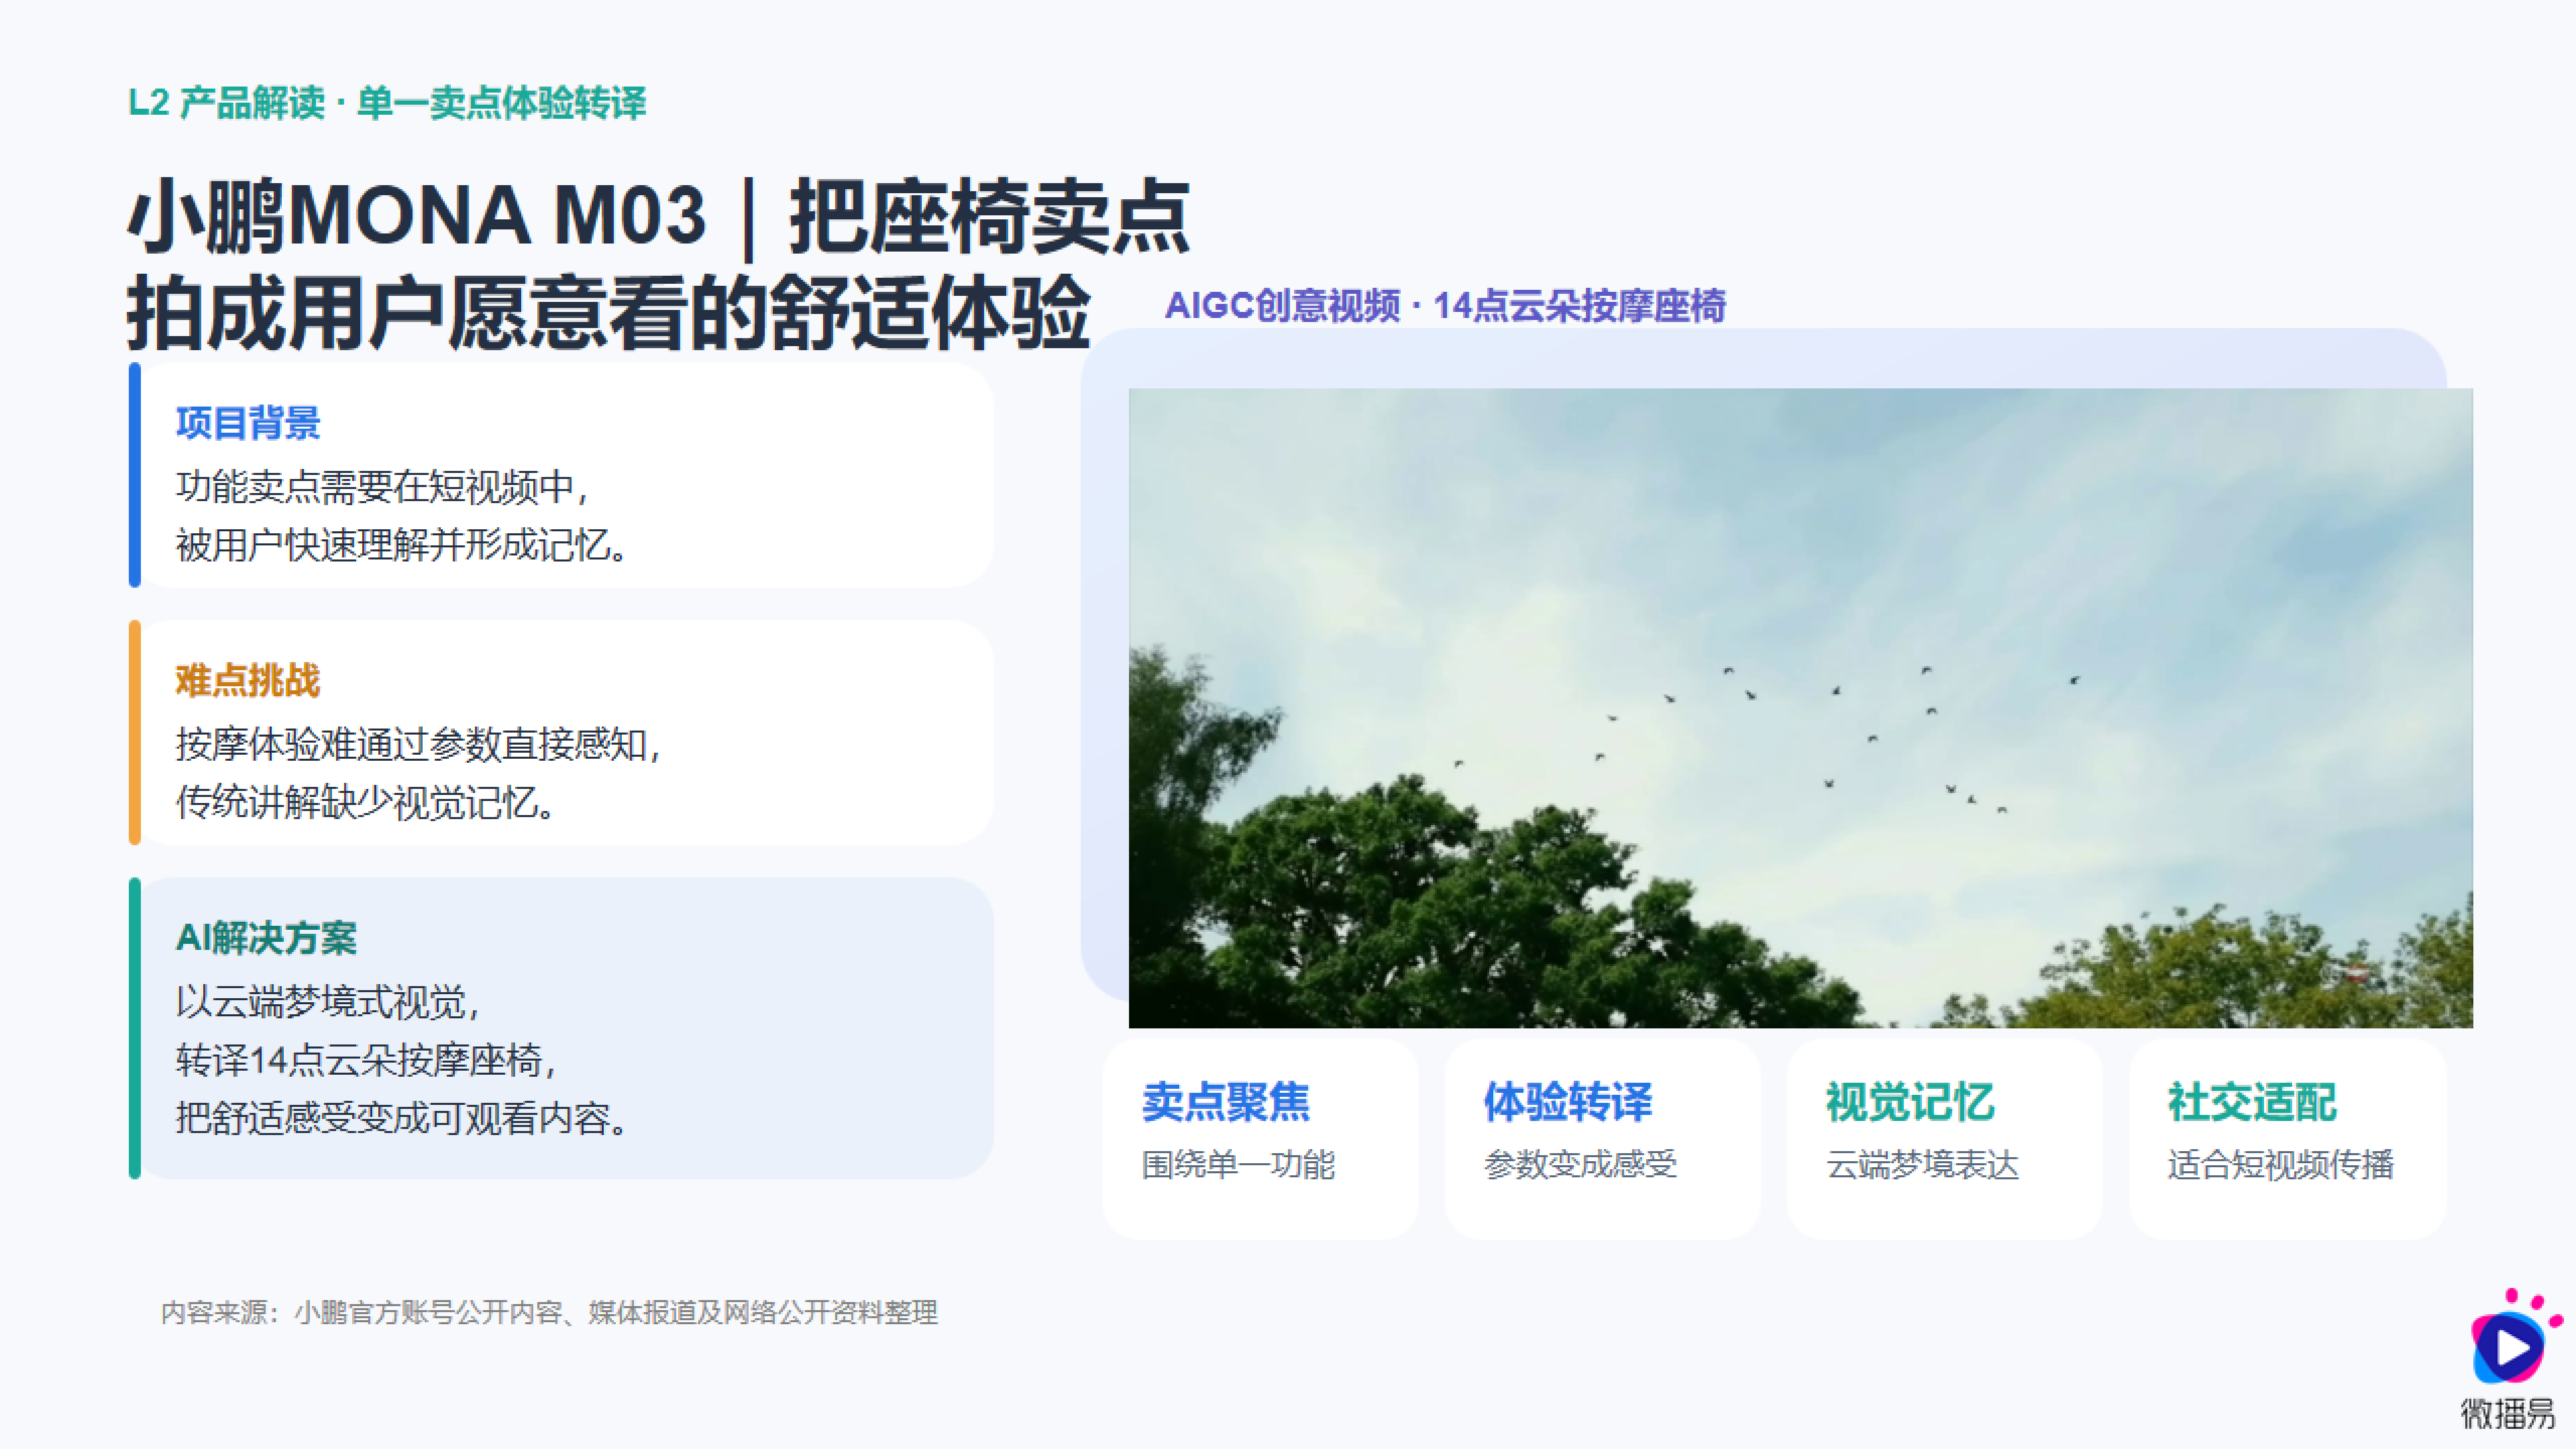Click the "项目背景" card heading
This screenshot has height=1449, width=2576.
point(248,423)
